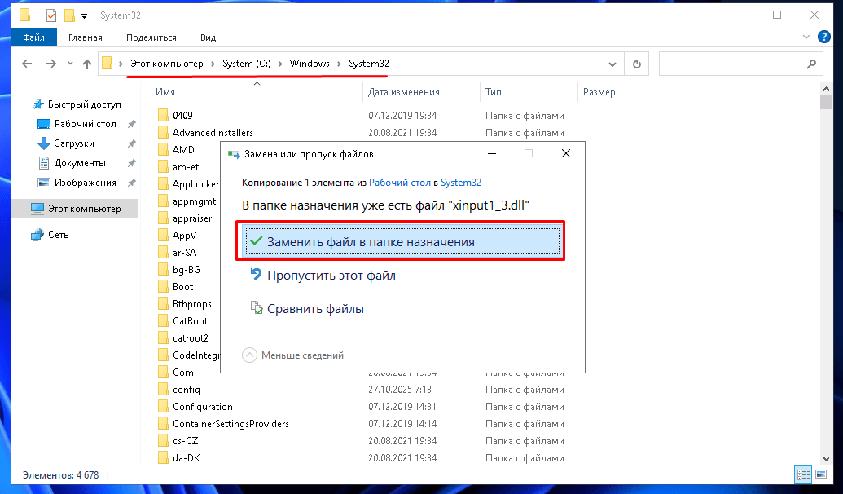Click the back navigation arrow

point(27,63)
